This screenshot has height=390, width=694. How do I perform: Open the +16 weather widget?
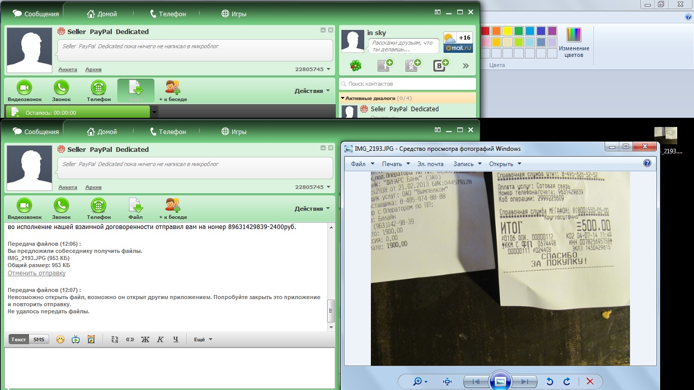pyautogui.click(x=458, y=43)
